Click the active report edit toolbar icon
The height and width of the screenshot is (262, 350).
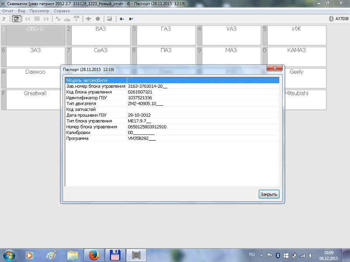[x=16, y=19]
